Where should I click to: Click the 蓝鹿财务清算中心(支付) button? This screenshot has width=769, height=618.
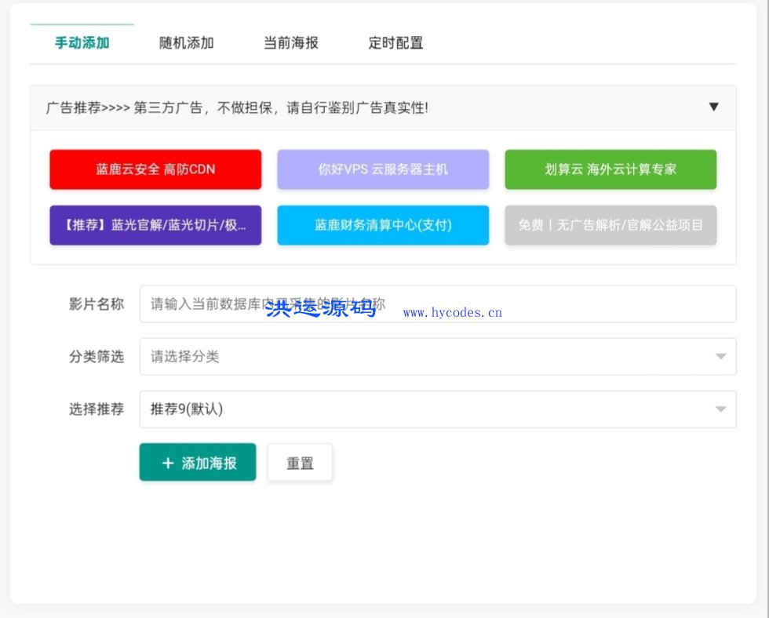pyautogui.click(x=383, y=225)
